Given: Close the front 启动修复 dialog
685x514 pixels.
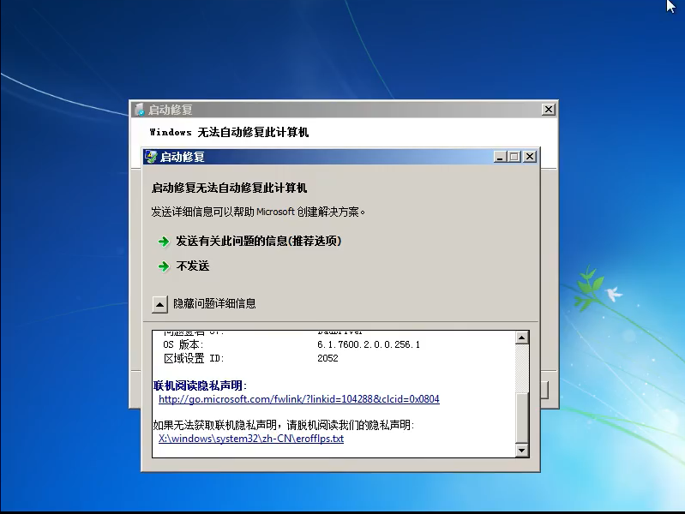Looking at the screenshot, I should click(x=530, y=157).
